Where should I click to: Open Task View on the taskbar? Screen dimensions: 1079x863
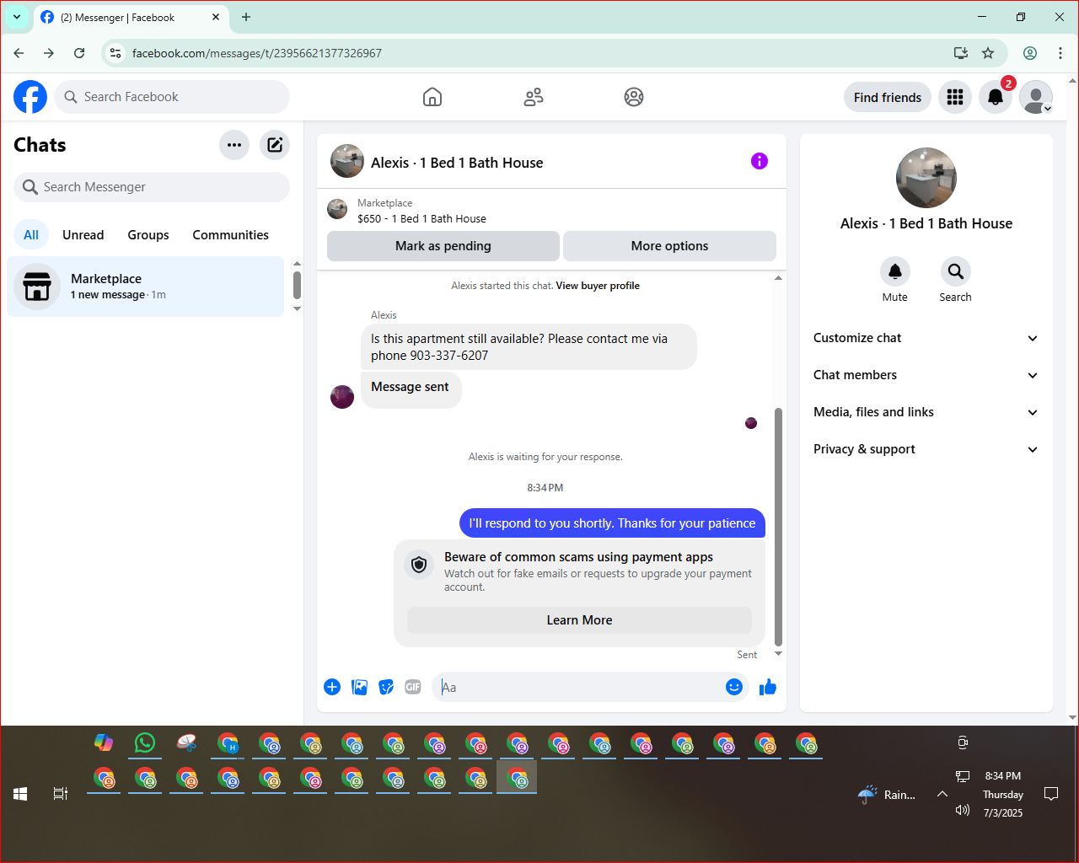coord(61,794)
